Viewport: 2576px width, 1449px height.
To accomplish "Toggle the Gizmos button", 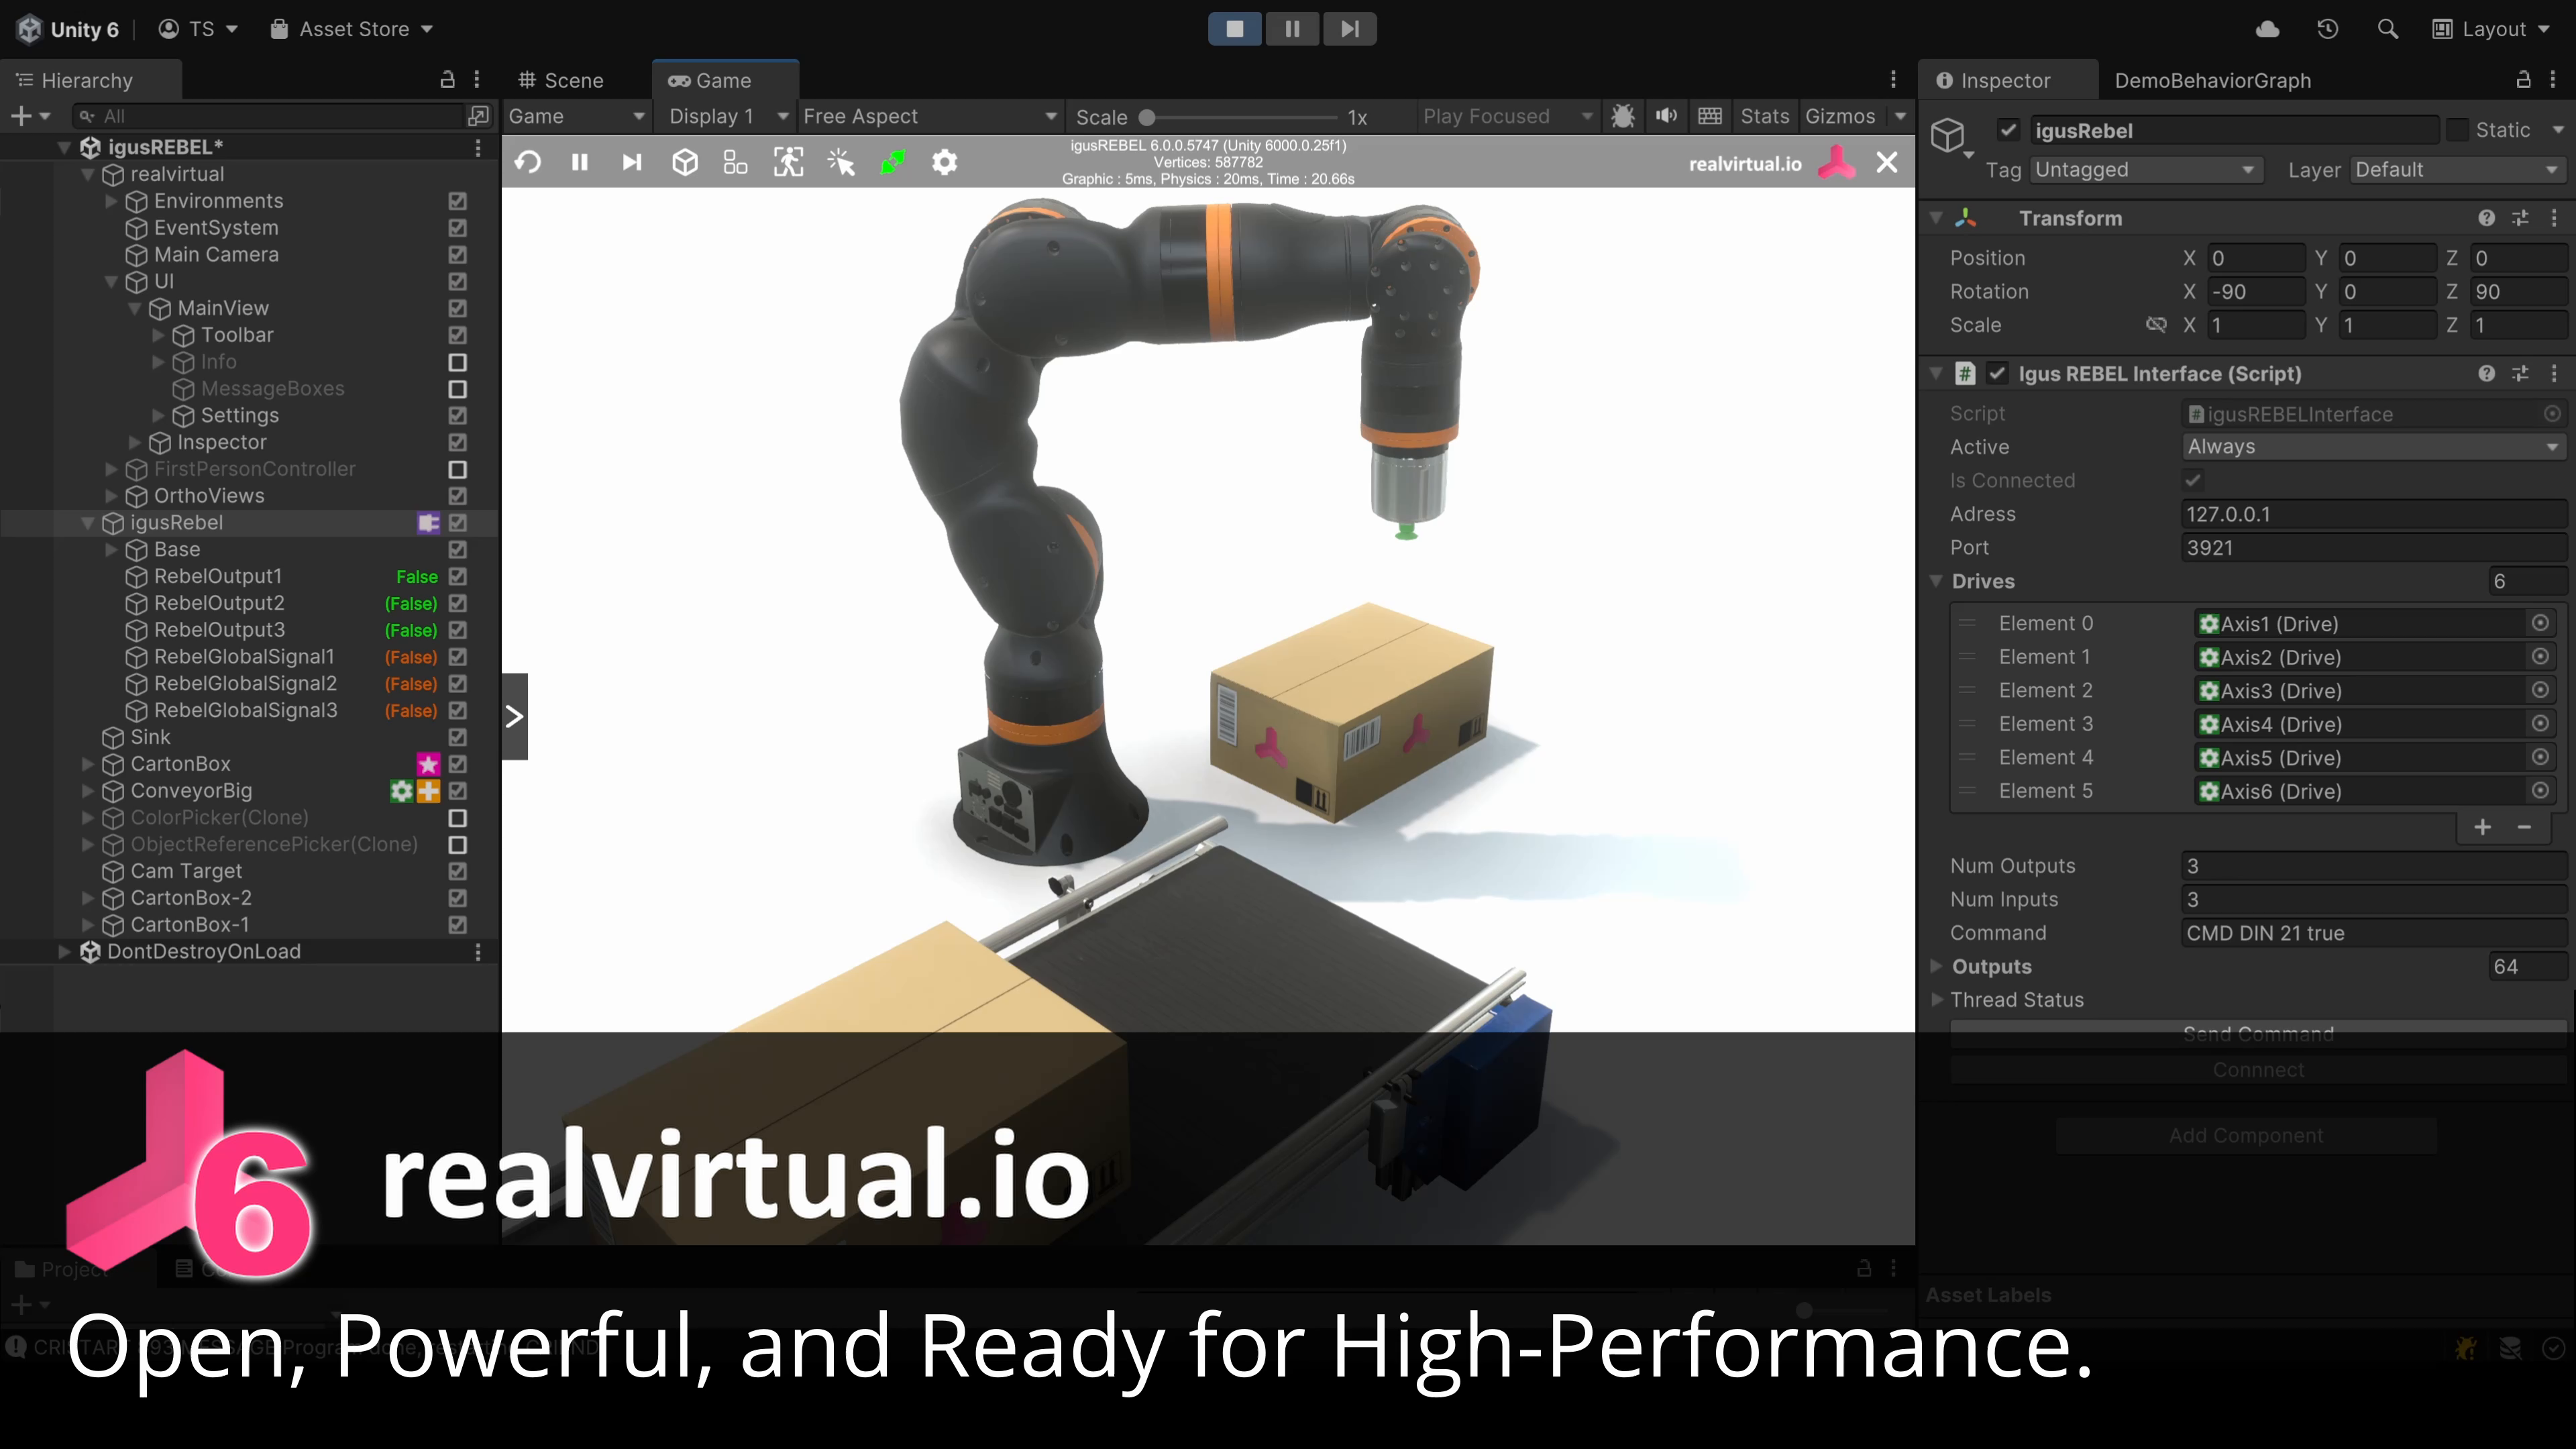I will (x=1840, y=116).
